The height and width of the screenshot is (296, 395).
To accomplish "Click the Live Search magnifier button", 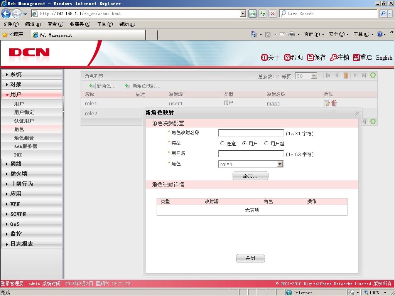I will (383, 13).
